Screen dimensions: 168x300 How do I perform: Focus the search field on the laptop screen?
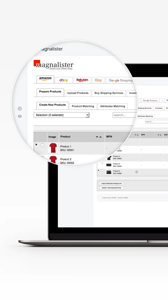click(157, 121)
